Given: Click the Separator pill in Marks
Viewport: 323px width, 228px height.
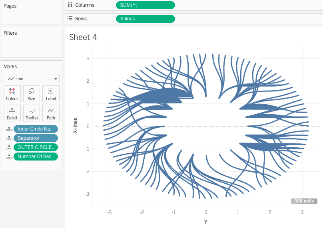Looking at the screenshot, I should (36, 138).
